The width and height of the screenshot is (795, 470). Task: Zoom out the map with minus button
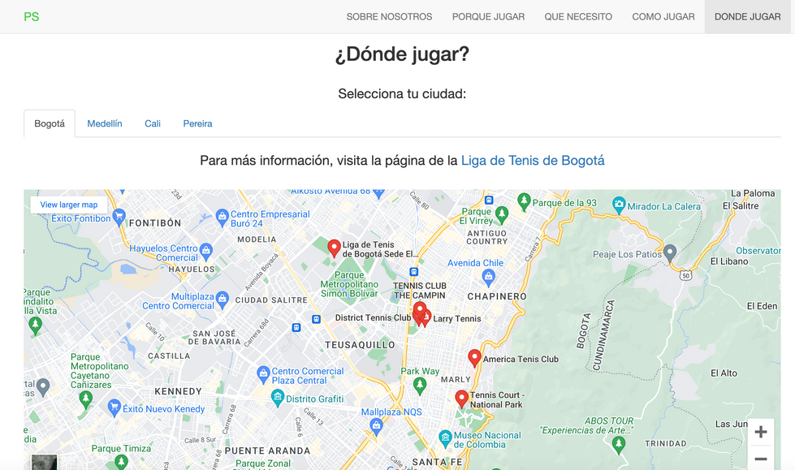761,459
